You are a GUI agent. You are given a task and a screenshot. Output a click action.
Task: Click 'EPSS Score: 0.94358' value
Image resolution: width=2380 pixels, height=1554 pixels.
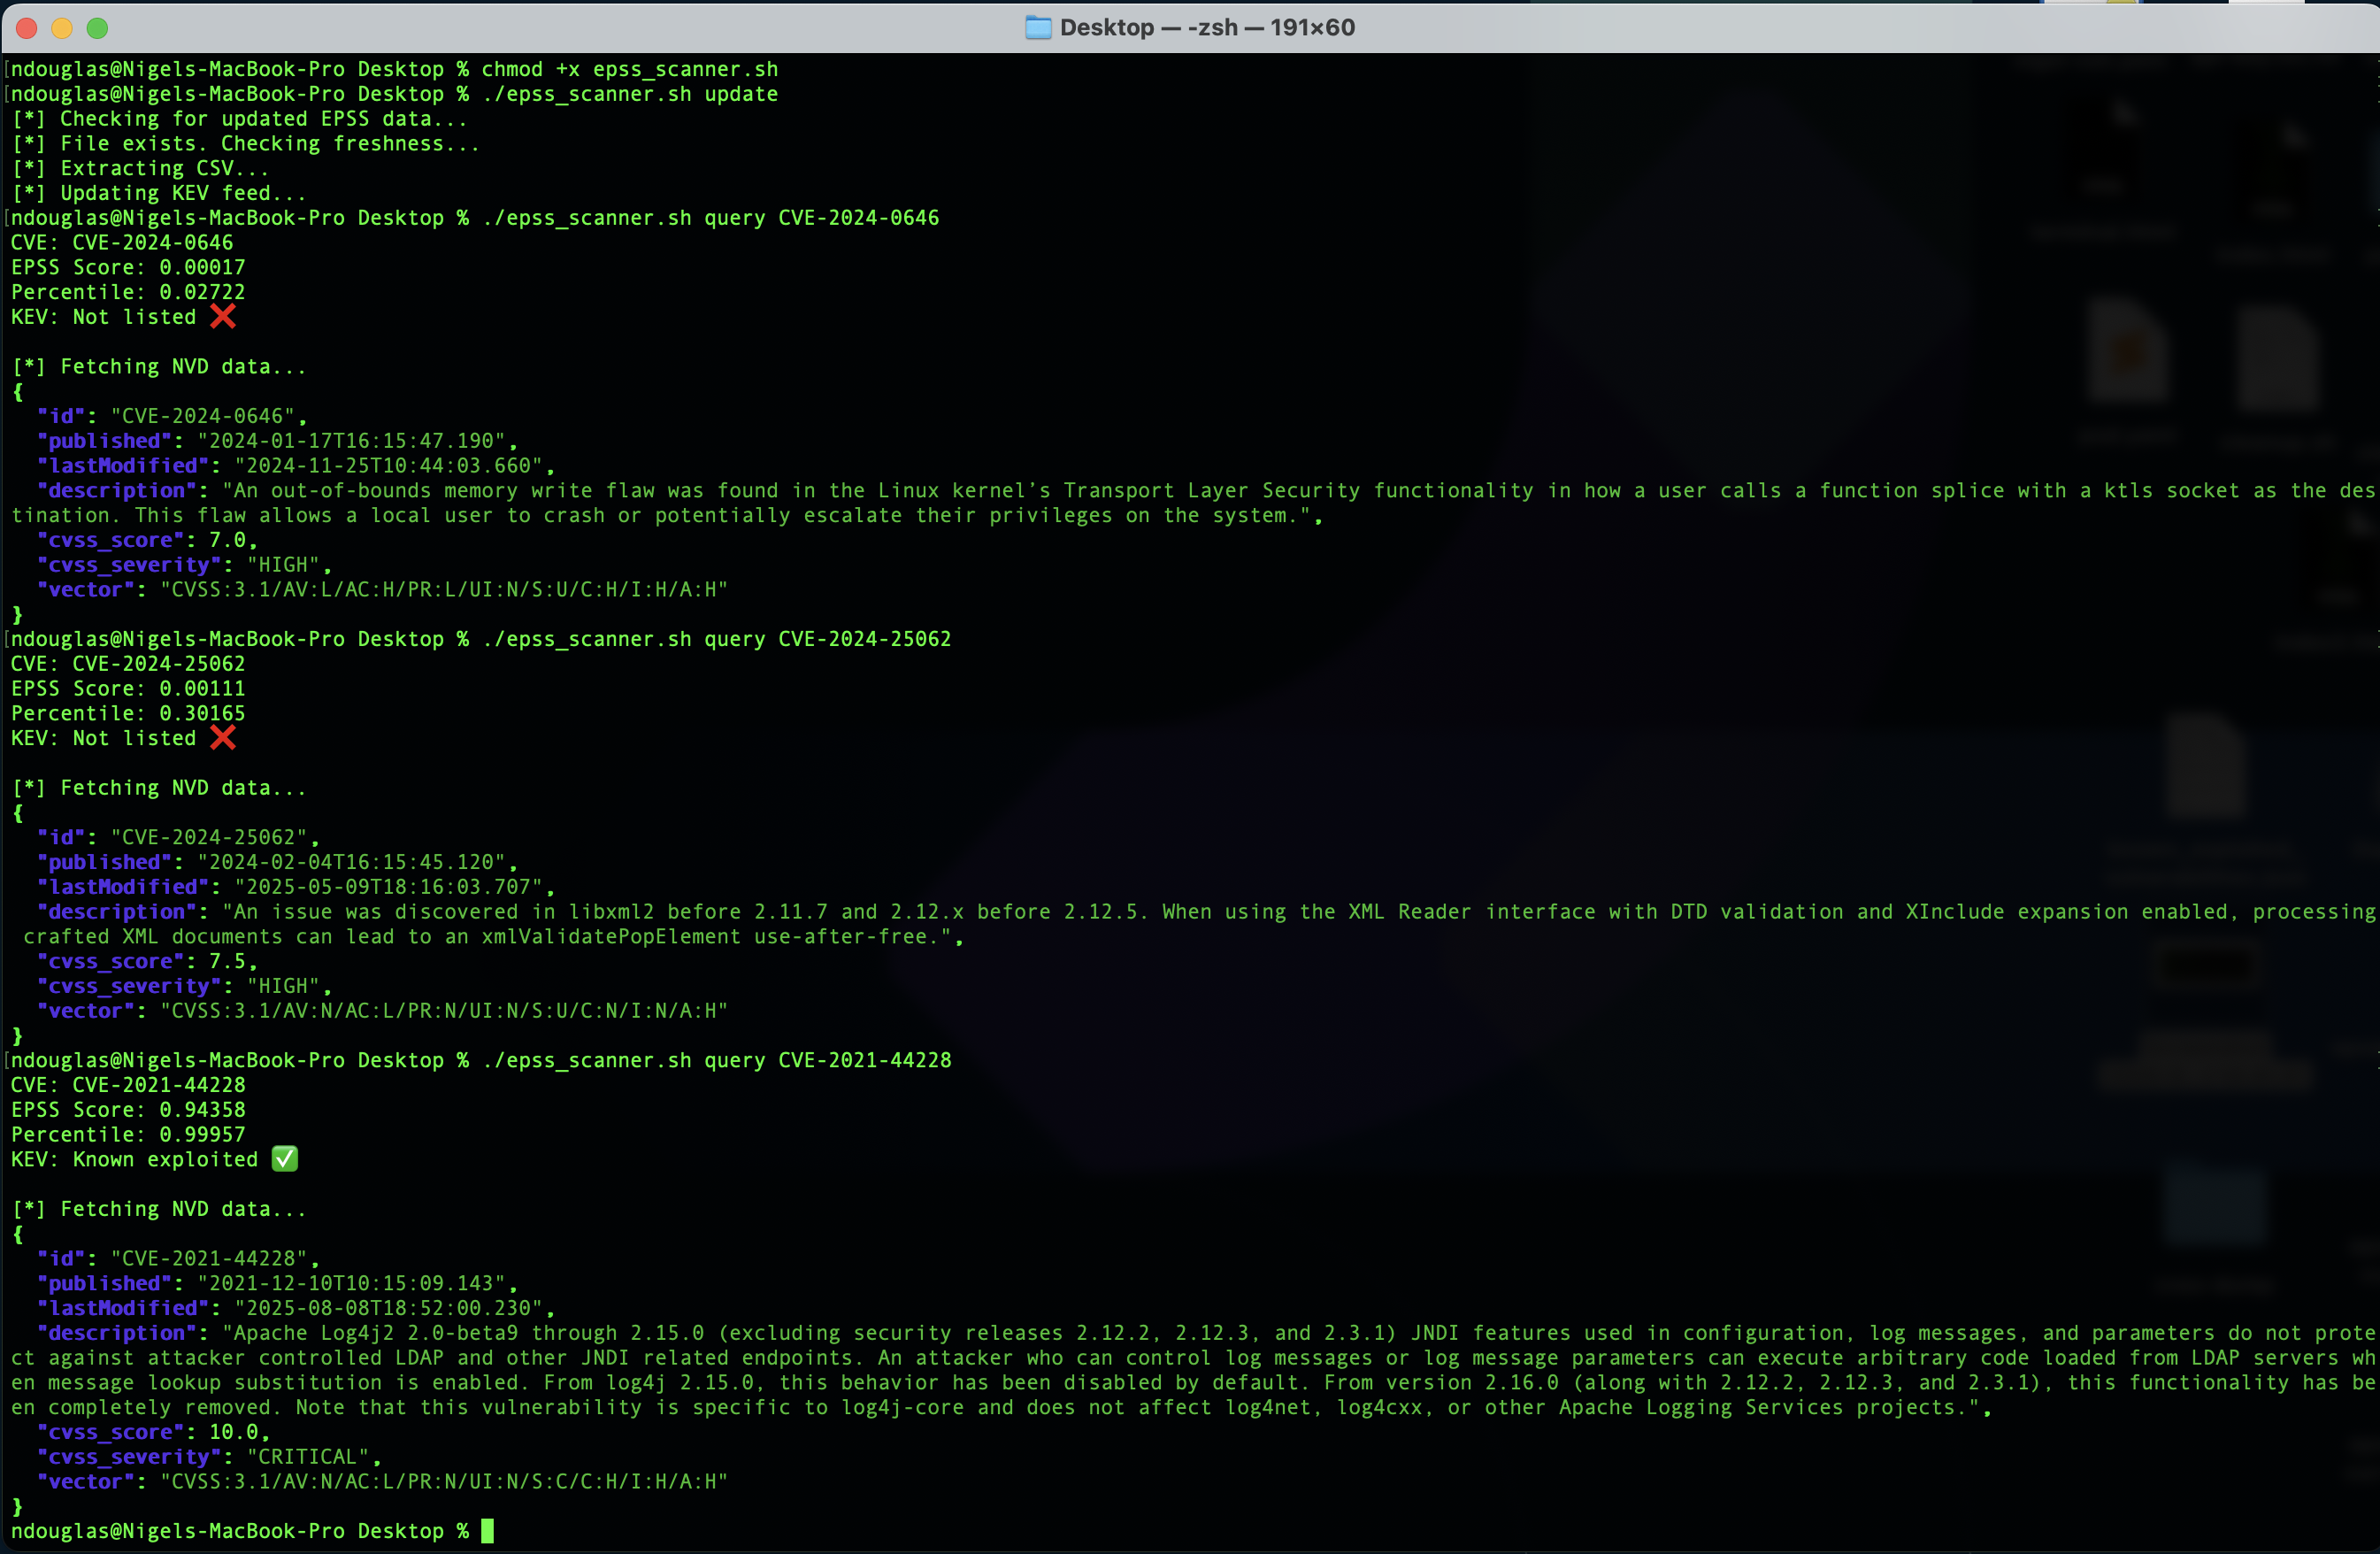[x=128, y=1110]
